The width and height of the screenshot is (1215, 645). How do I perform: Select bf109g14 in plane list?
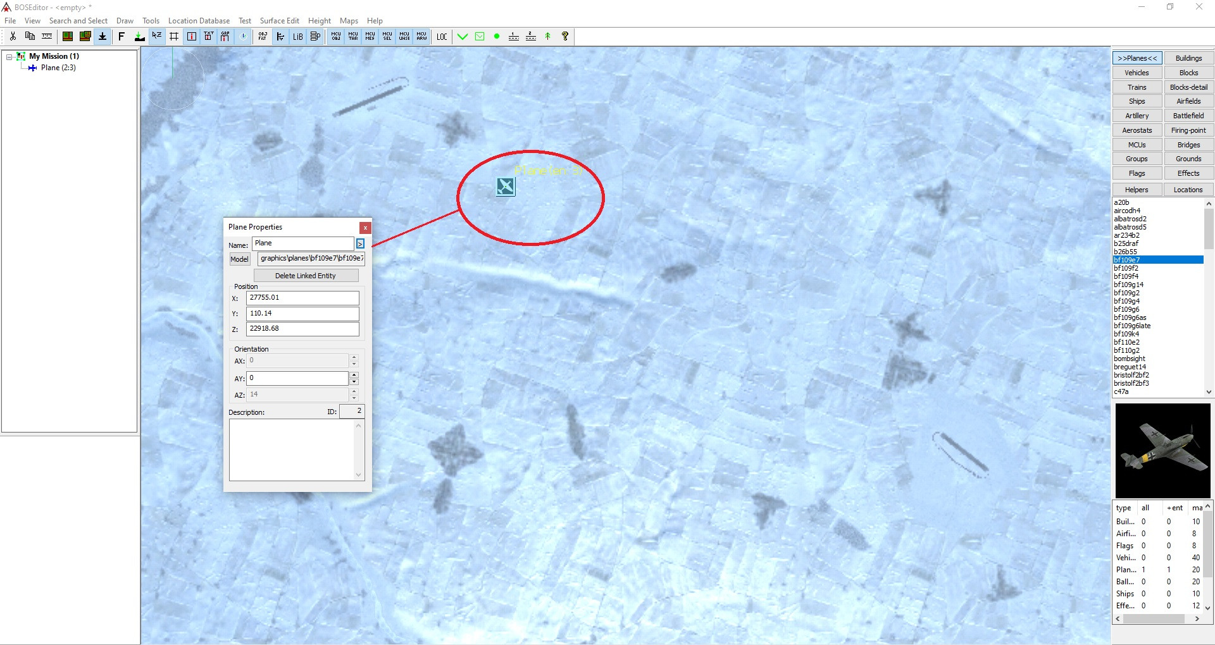point(1129,285)
